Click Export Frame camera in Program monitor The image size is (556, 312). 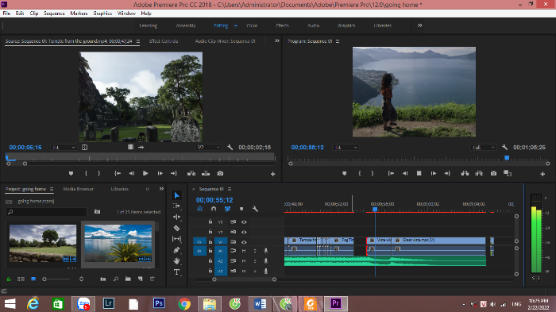coord(493,173)
